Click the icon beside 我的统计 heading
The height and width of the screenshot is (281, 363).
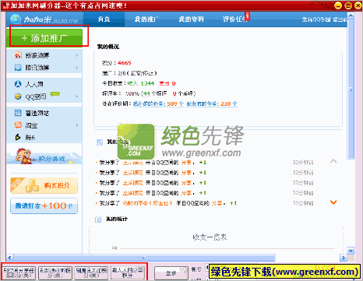98,220
